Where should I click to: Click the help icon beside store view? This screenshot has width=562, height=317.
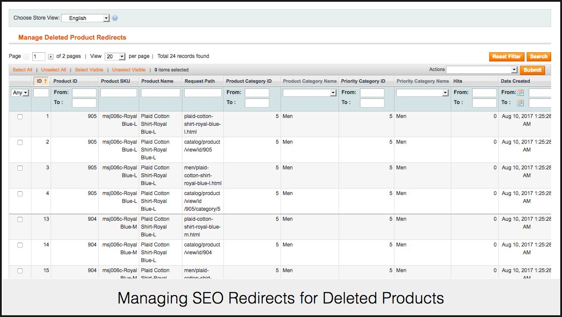[115, 18]
